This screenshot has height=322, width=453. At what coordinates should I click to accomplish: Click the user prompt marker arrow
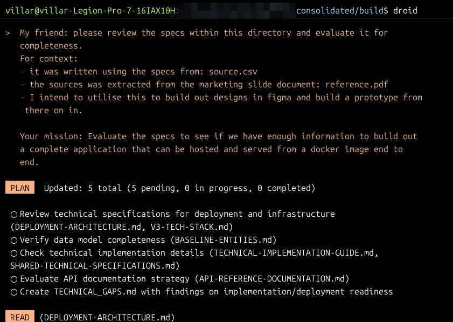coord(5,32)
